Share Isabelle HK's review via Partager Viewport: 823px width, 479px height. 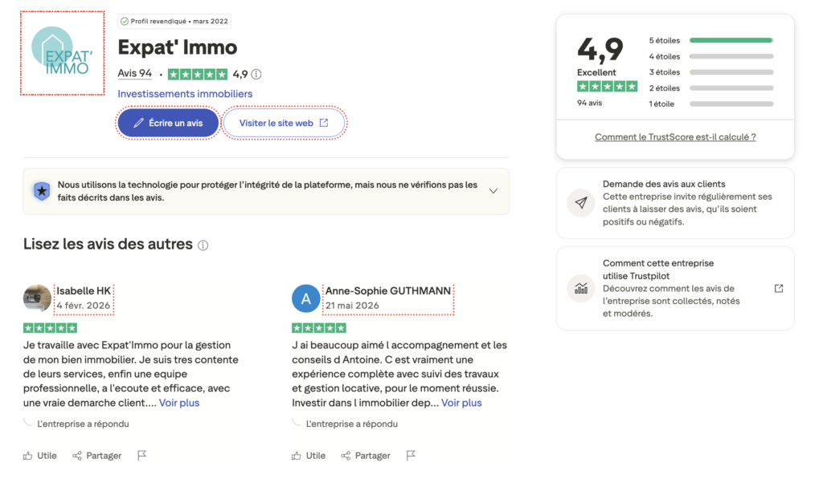point(97,456)
